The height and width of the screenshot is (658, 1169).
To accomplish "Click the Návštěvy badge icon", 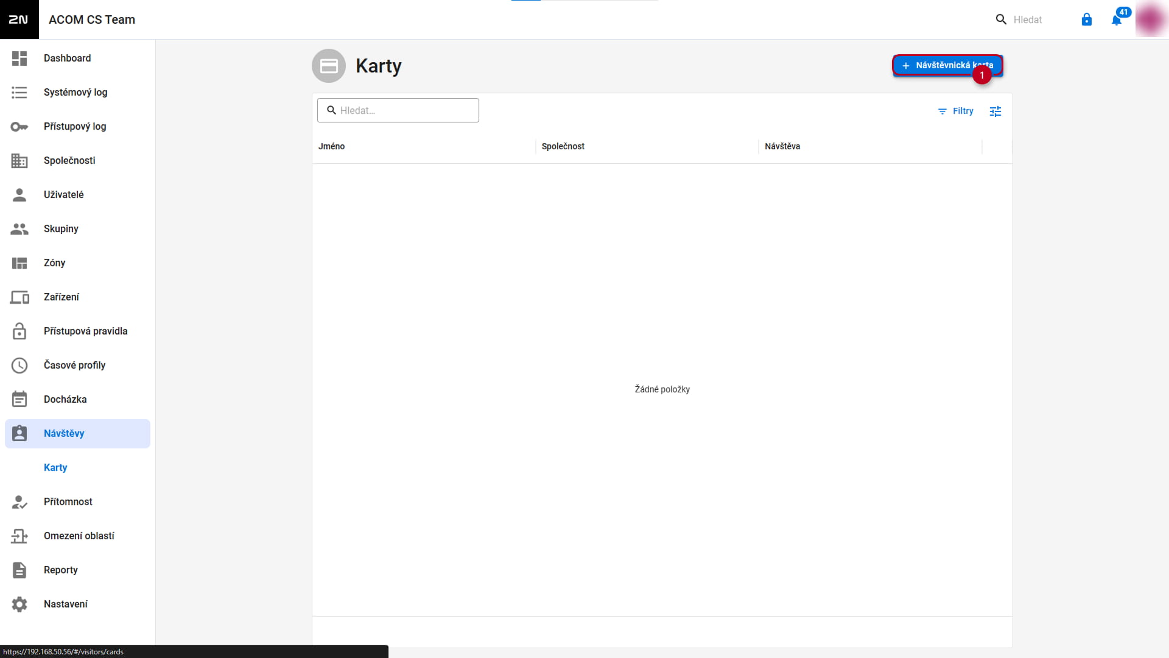I will [19, 433].
